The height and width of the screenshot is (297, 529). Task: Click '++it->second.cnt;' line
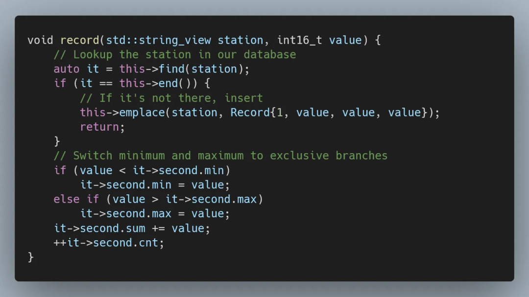click(x=109, y=243)
